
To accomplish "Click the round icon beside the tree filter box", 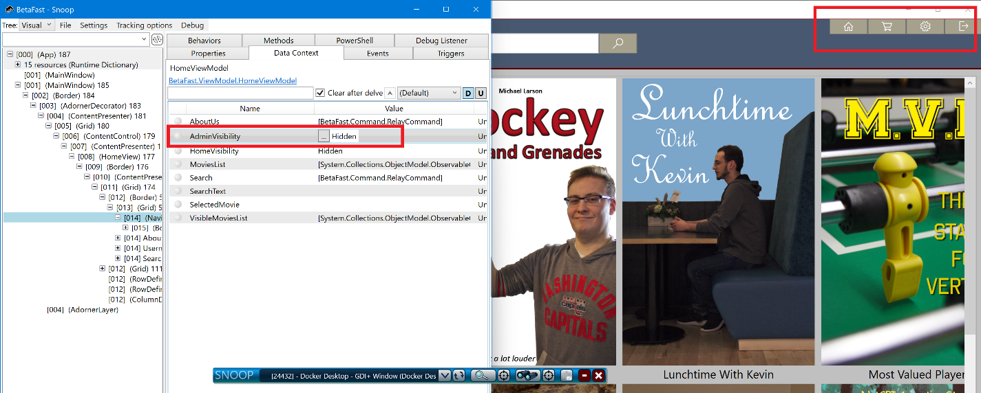I will click(x=156, y=40).
